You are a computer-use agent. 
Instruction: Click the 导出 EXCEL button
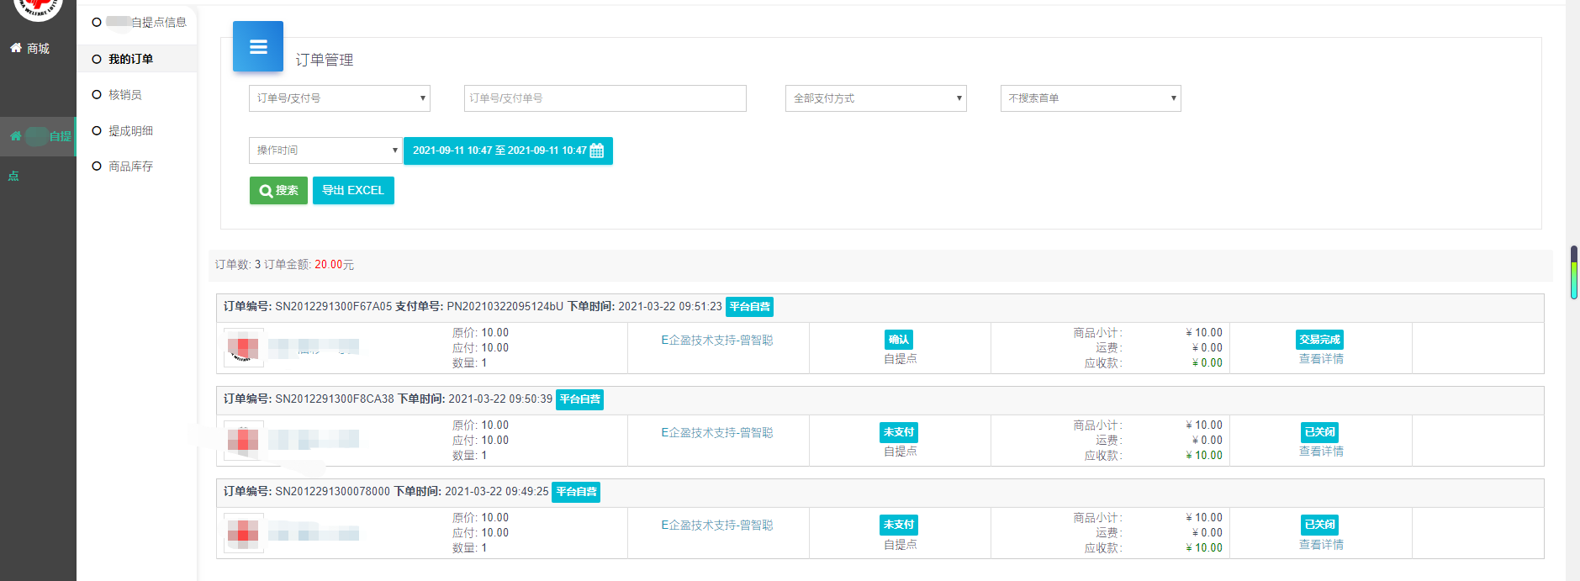[x=353, y=191]
